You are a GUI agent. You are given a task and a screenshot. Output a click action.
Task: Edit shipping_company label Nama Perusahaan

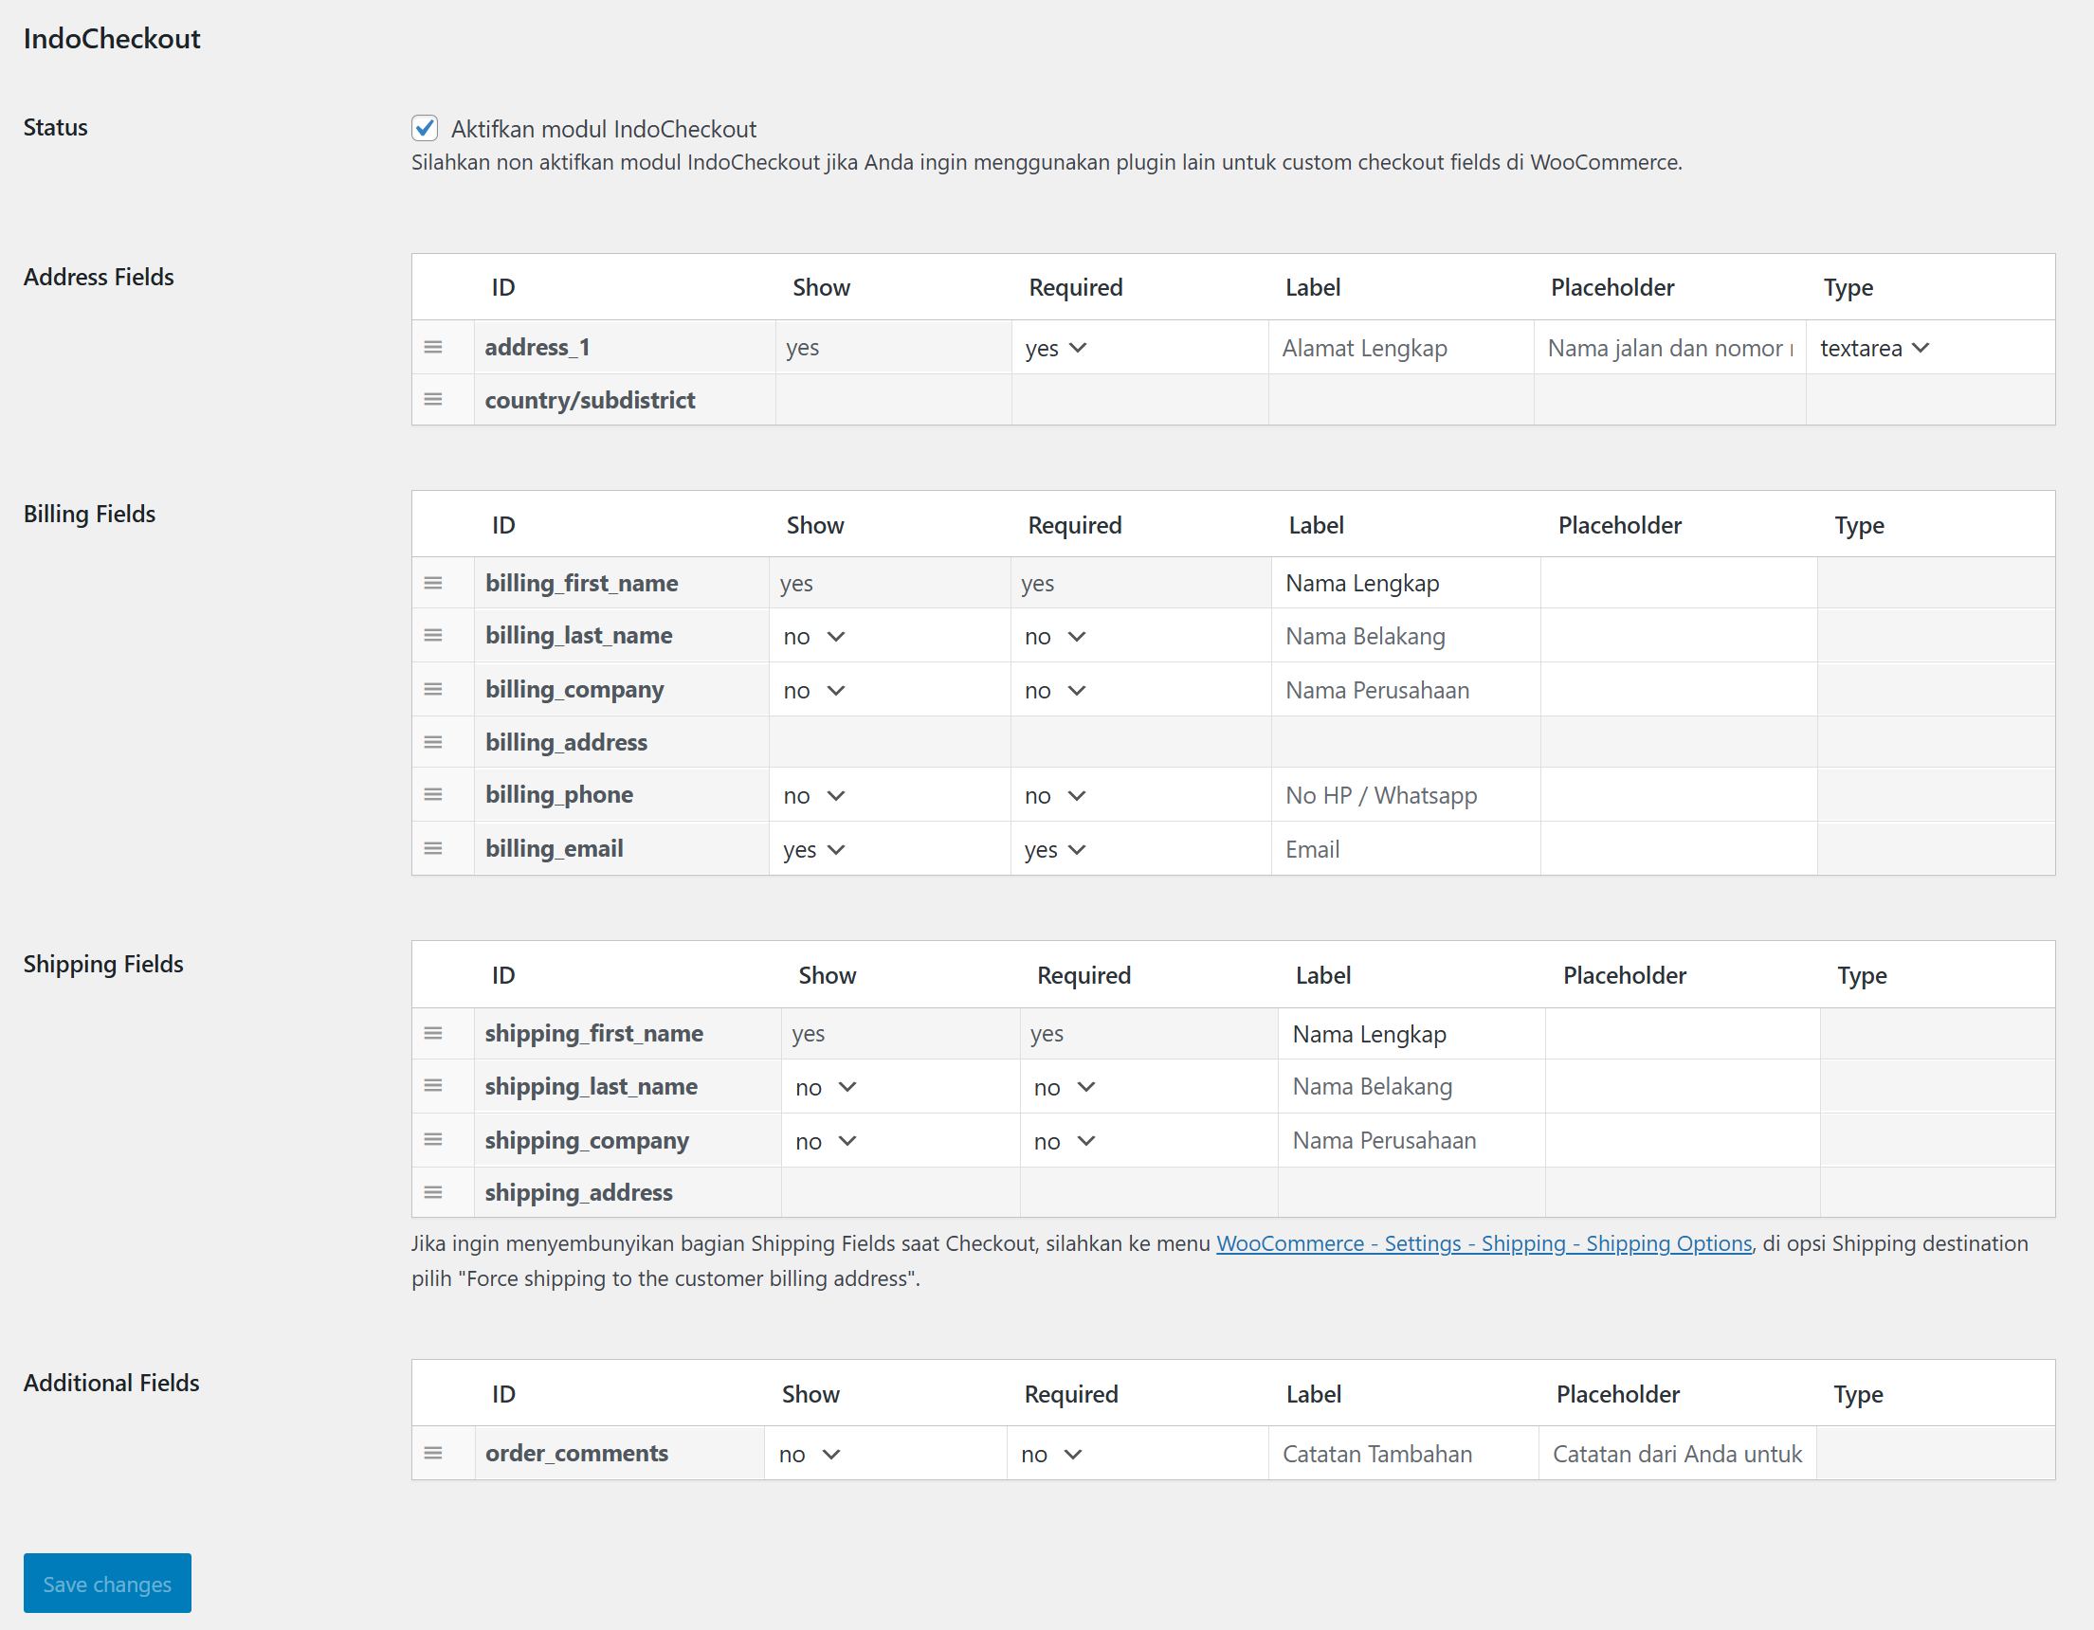click(x=1411, y=1140)
